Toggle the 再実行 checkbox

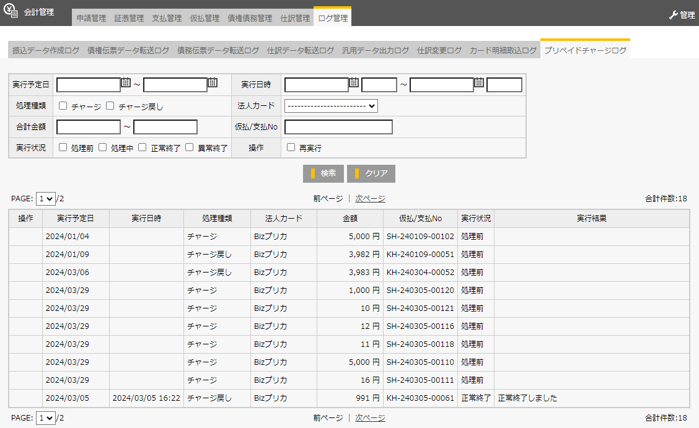291,147
